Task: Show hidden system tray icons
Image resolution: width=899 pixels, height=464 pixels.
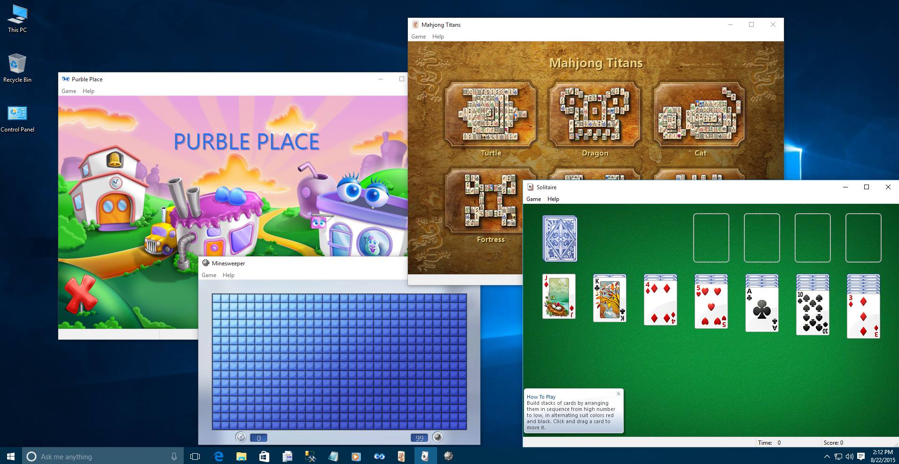Action: 827,456
